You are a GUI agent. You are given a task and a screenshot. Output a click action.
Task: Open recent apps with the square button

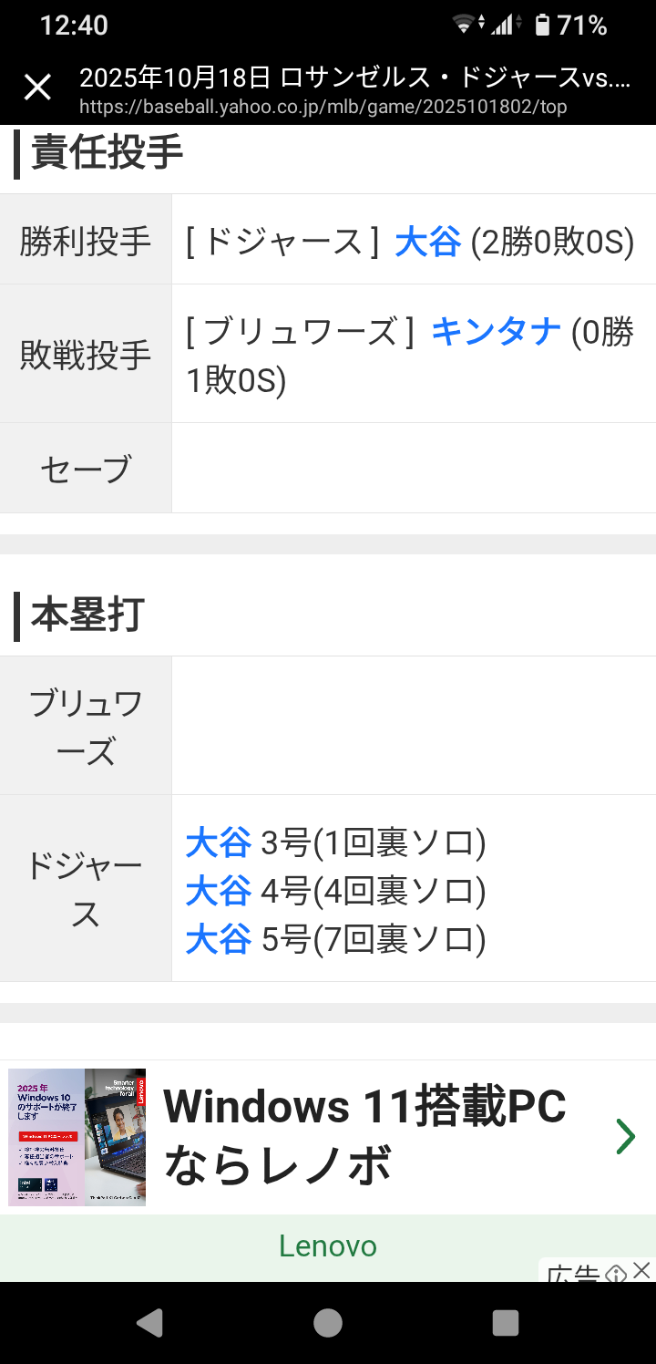(505, 1322)
